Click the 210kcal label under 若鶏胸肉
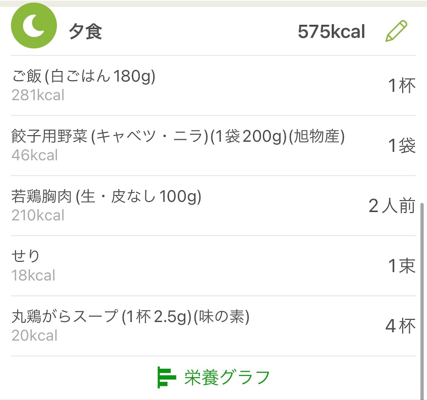This screenshot has width=427, height=400. (38, 216)
